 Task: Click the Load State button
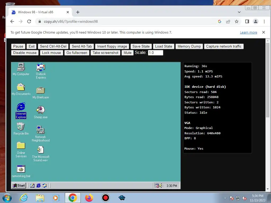click(164, 47)
